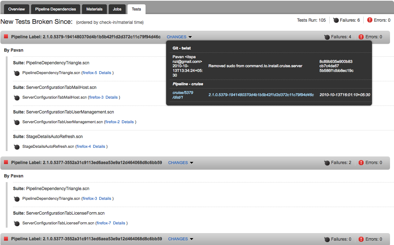Screen dimensions: 394x245
Task: Click the 2.1.0.5379 pipeline label link in popup
Action: click(x=261, y=95)
